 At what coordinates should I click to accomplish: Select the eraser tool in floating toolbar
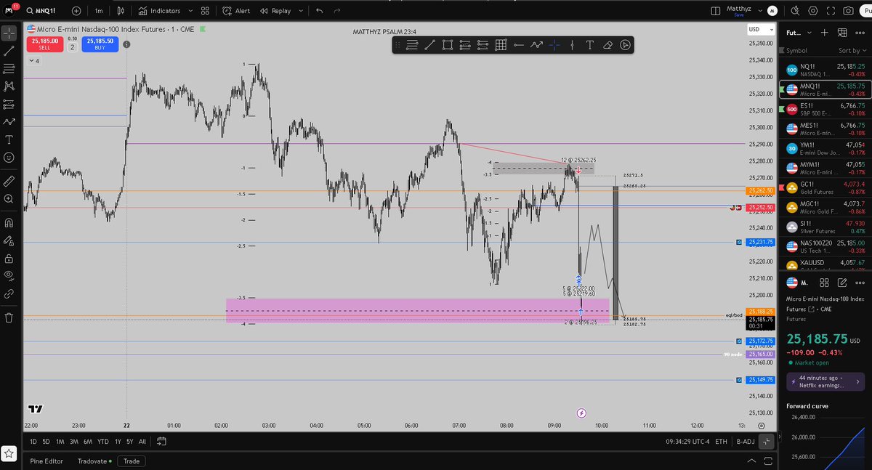click(607, 45)
